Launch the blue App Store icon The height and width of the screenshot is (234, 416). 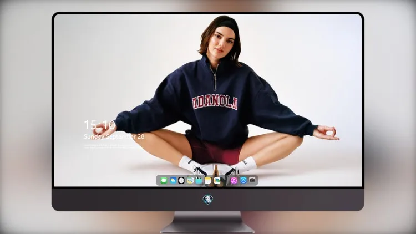point(243,181)
